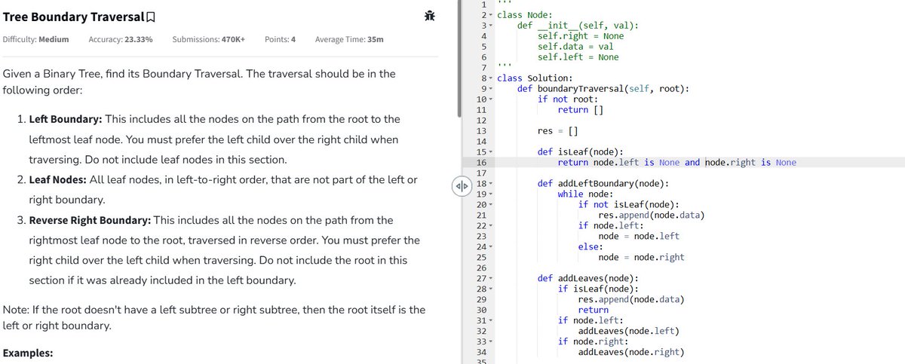Image resolution: width=905 pixels, height=364 pixels.
Task: Collapse the __init__ method fold arrow
Action: tap(491, 26)
